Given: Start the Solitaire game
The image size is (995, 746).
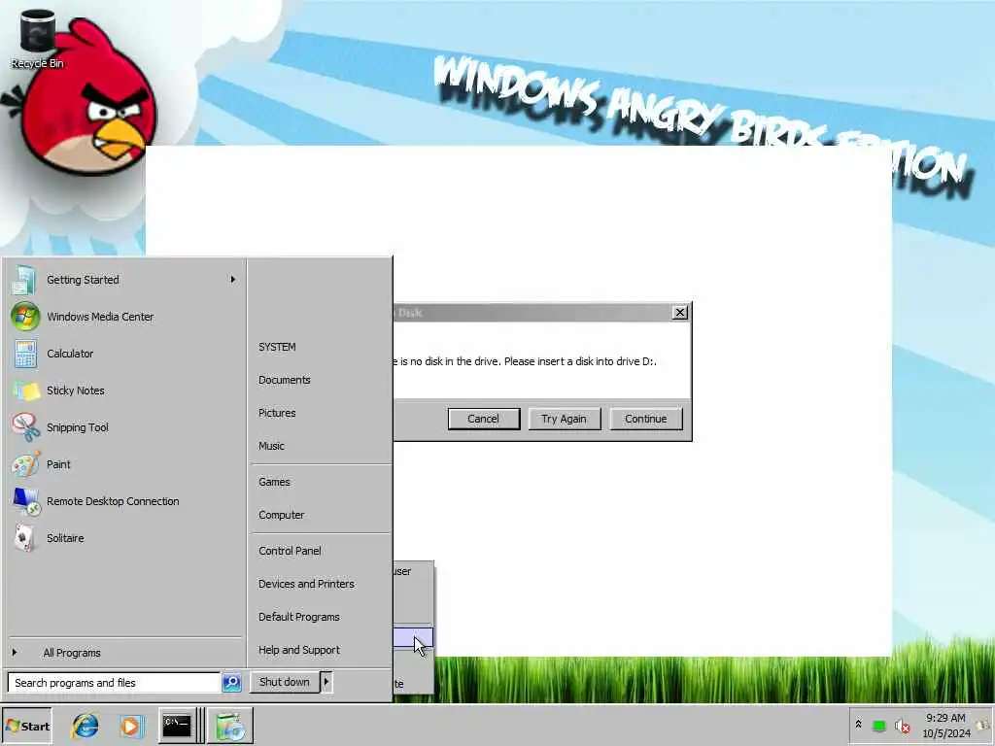Looking at the screenshot, I should (x=123, y=537).
